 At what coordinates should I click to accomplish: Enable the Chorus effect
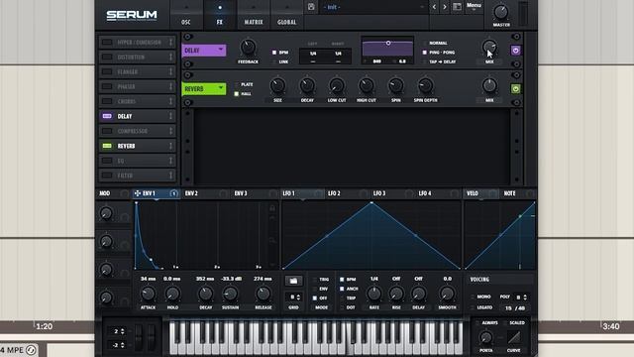(x=107, y=101)
